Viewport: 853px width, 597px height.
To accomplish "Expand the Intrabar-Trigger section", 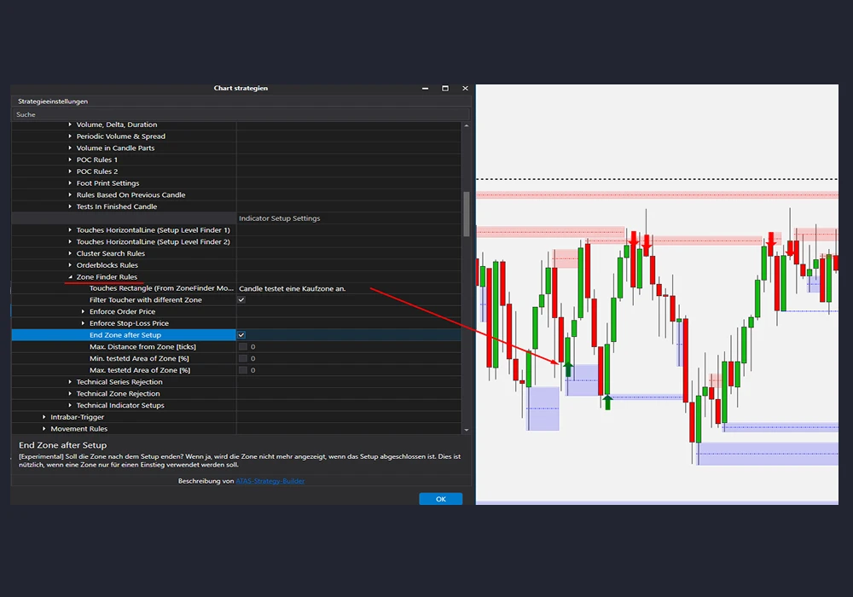I will pyautogui.click(x=44, y=417).
